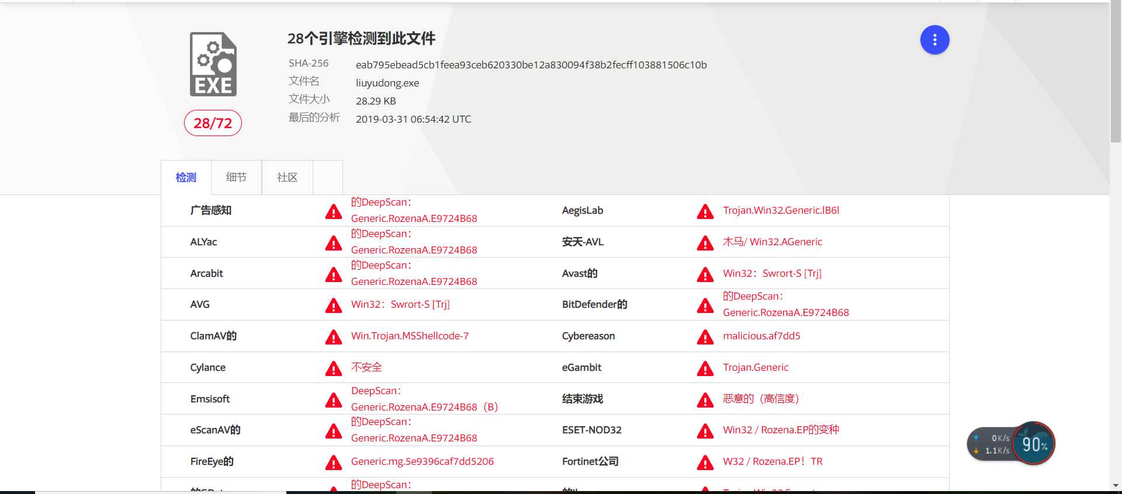The image size is (1122, 494).
Task: Click the warning icon in the Fortinet row
Action: click(x=705, y=462)
